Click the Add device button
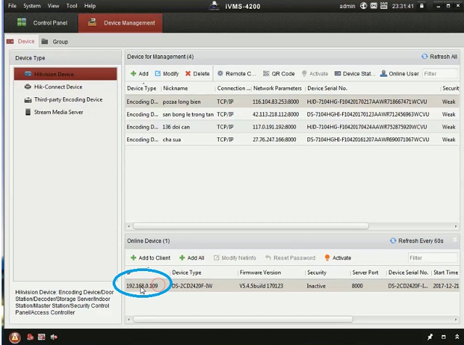The width and height of the screenshot is (464, 345). tap(139, 74)
